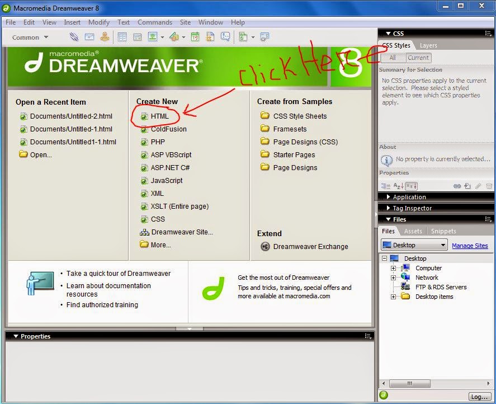
Task: Open the Insert menu
Action: [72, 22]
